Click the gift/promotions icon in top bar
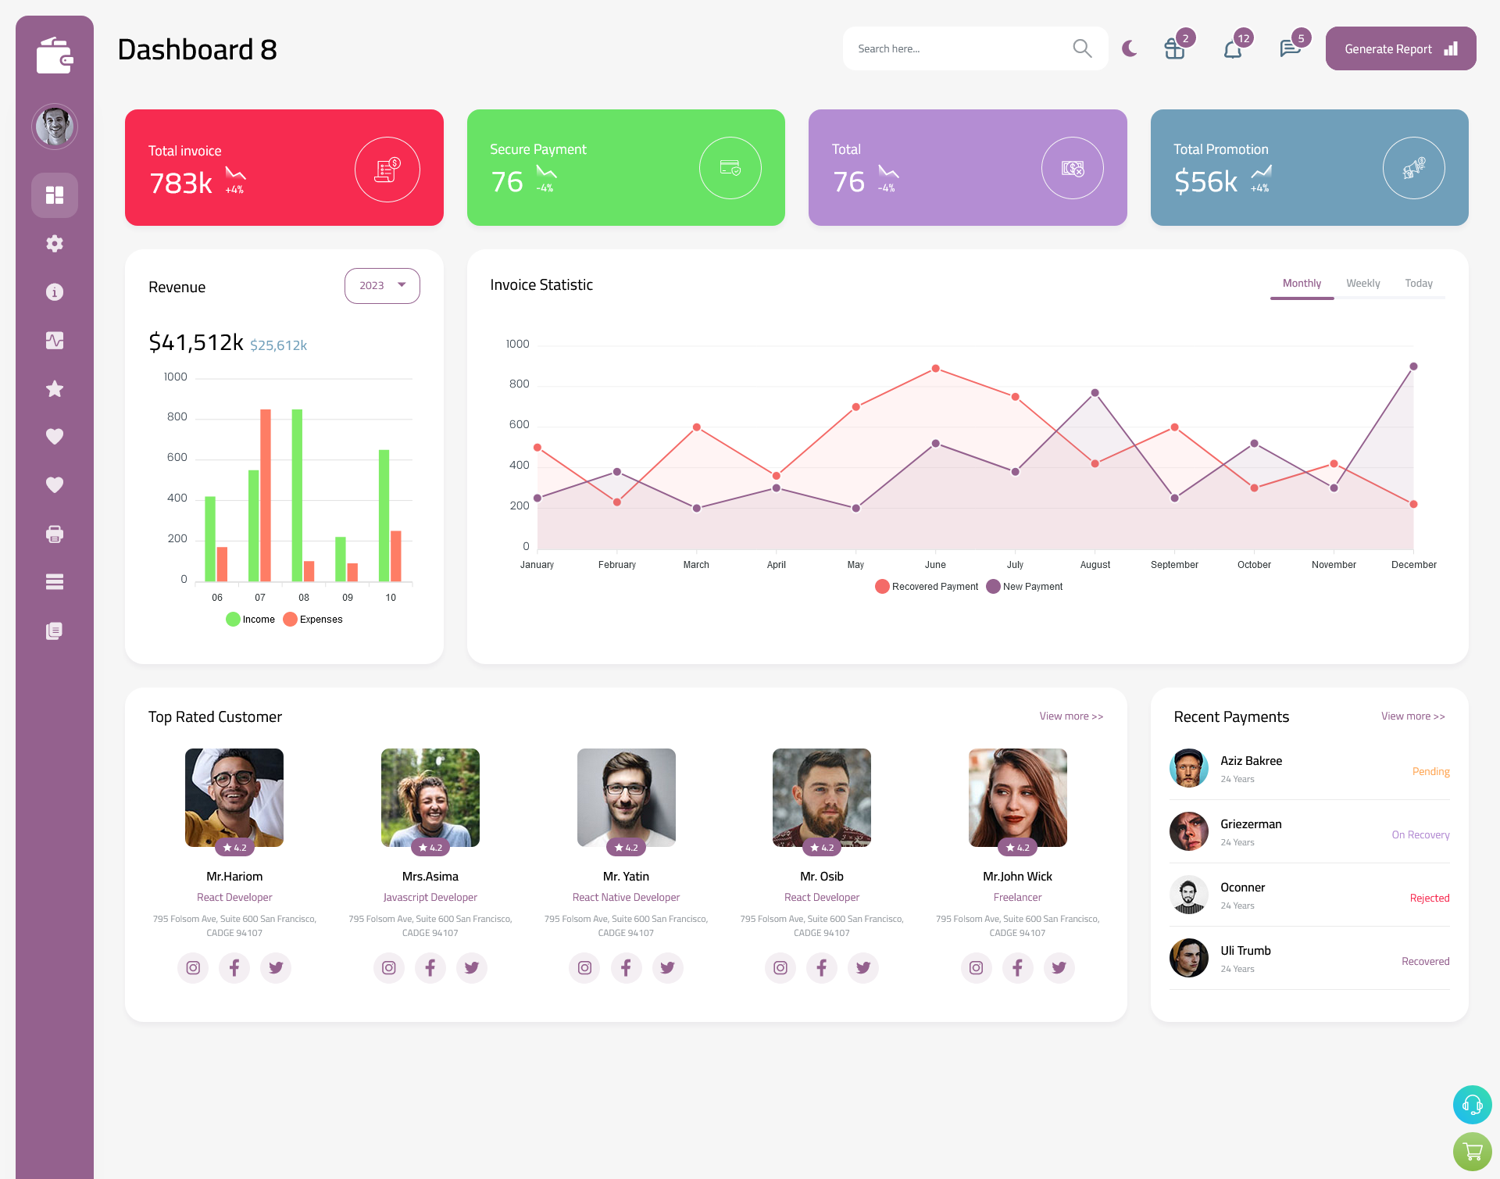The image size is (1500, 1179). tap(1175, 48)
